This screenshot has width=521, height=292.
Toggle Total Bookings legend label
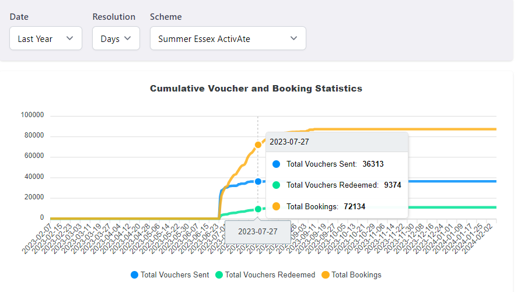coord(356,275)
